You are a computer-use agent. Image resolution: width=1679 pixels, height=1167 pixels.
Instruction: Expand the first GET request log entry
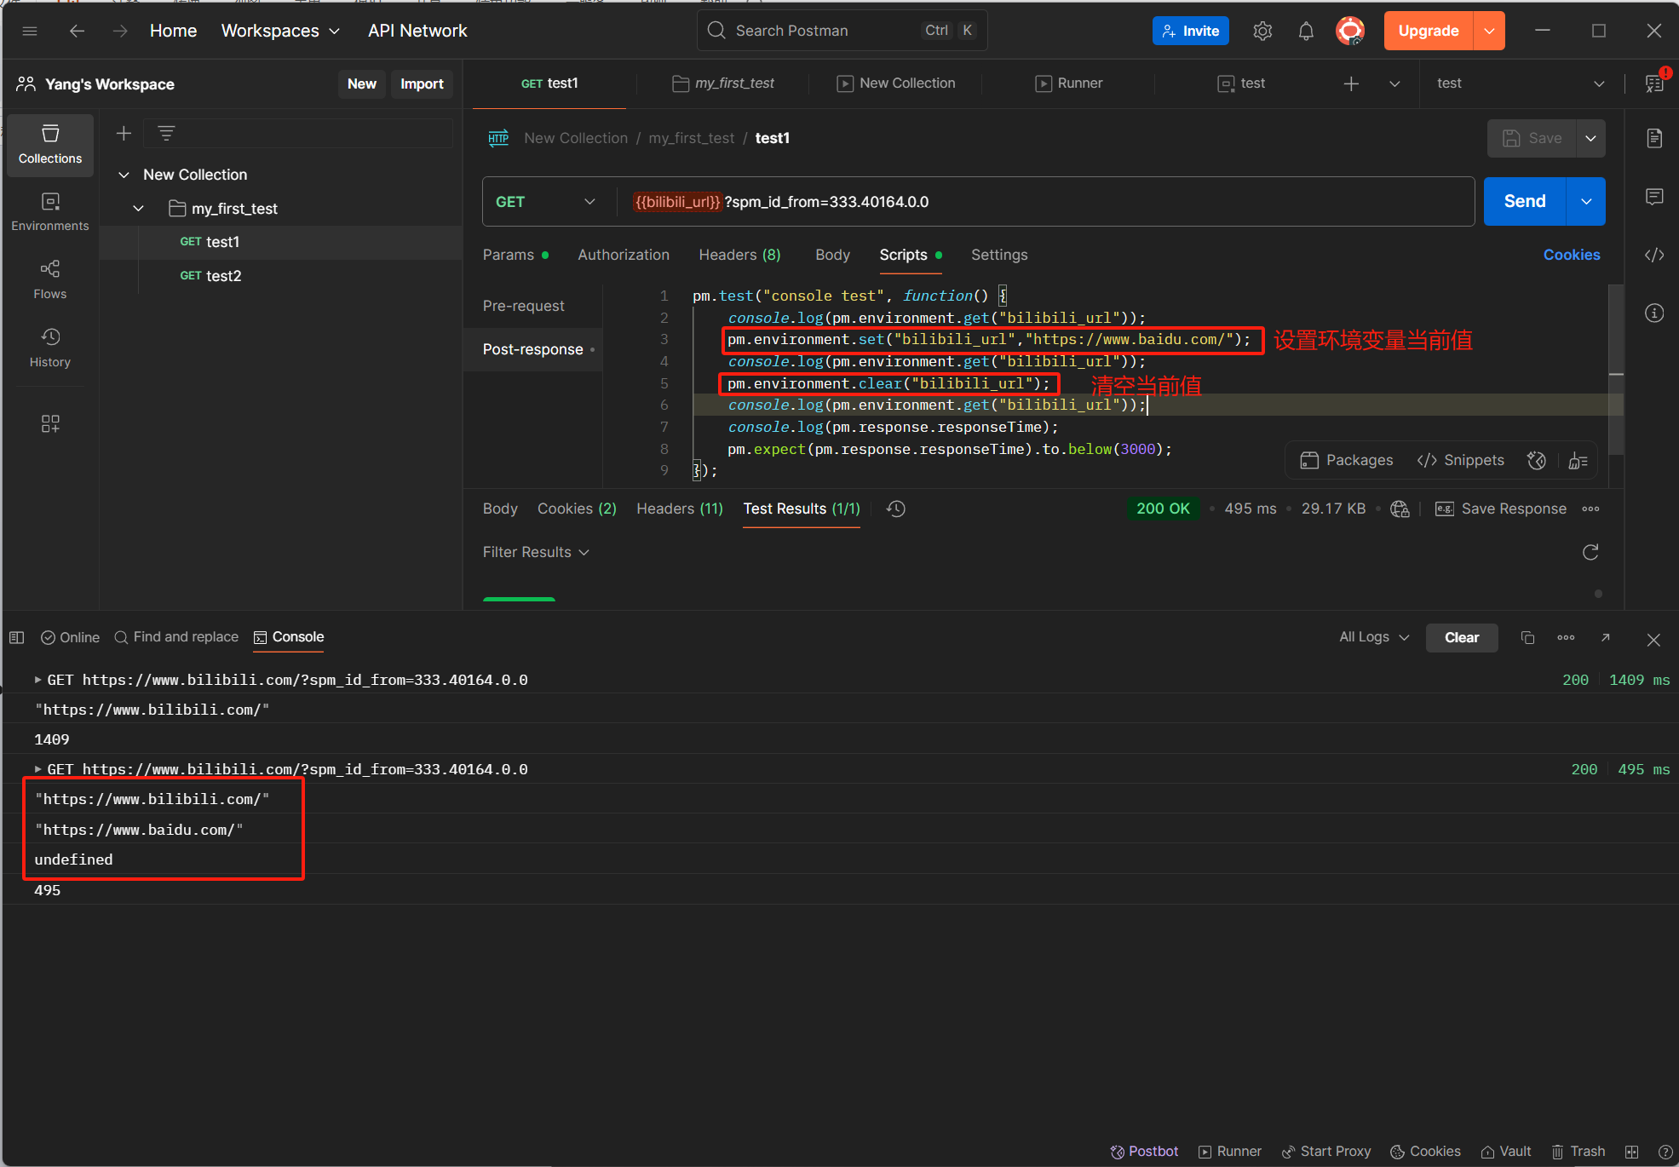pyautogui.click(x=37, y=680)
